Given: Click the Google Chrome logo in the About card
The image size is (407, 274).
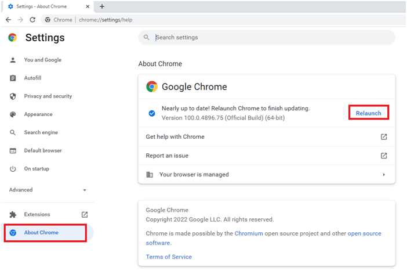Looking at the screenshot, I should pos(152,86).
